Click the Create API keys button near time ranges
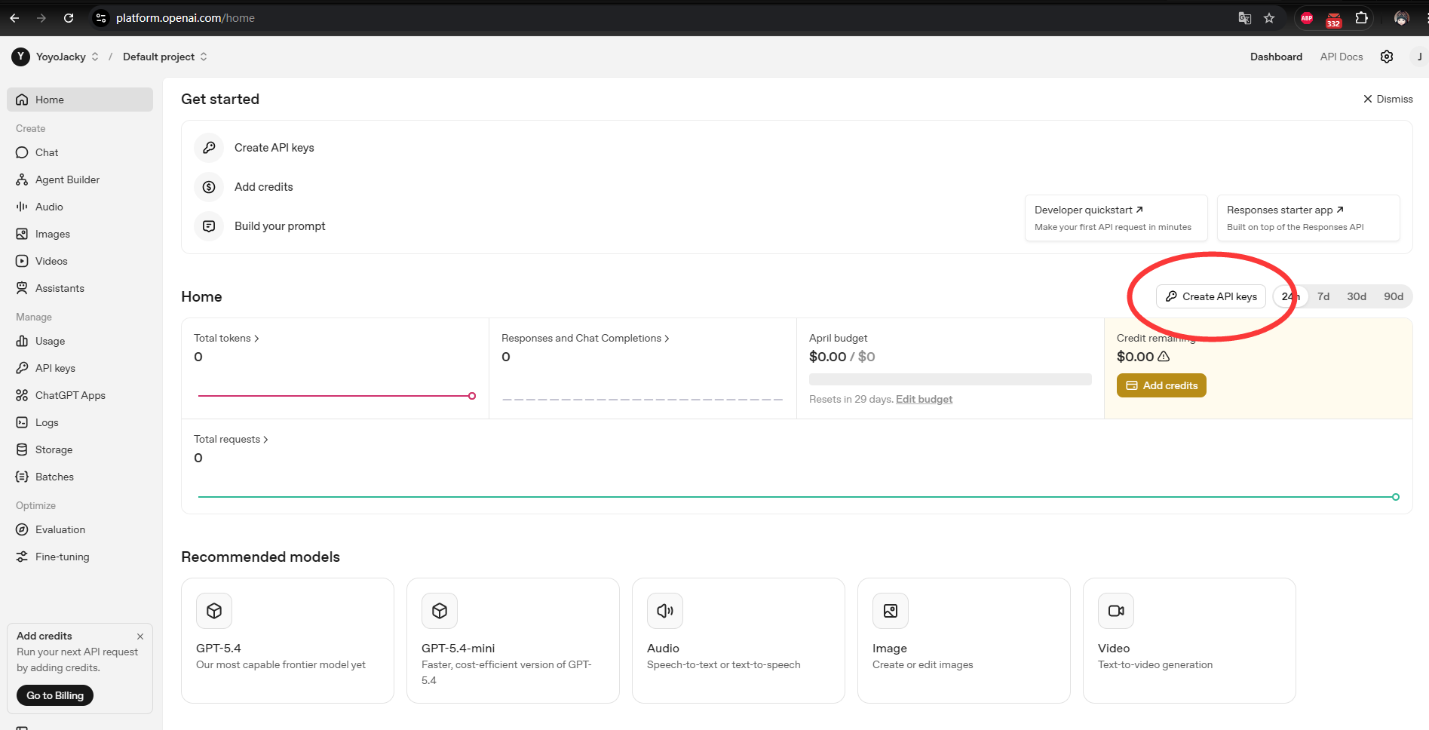This screenshot has height=730, width=1429. click(1211, 296)
